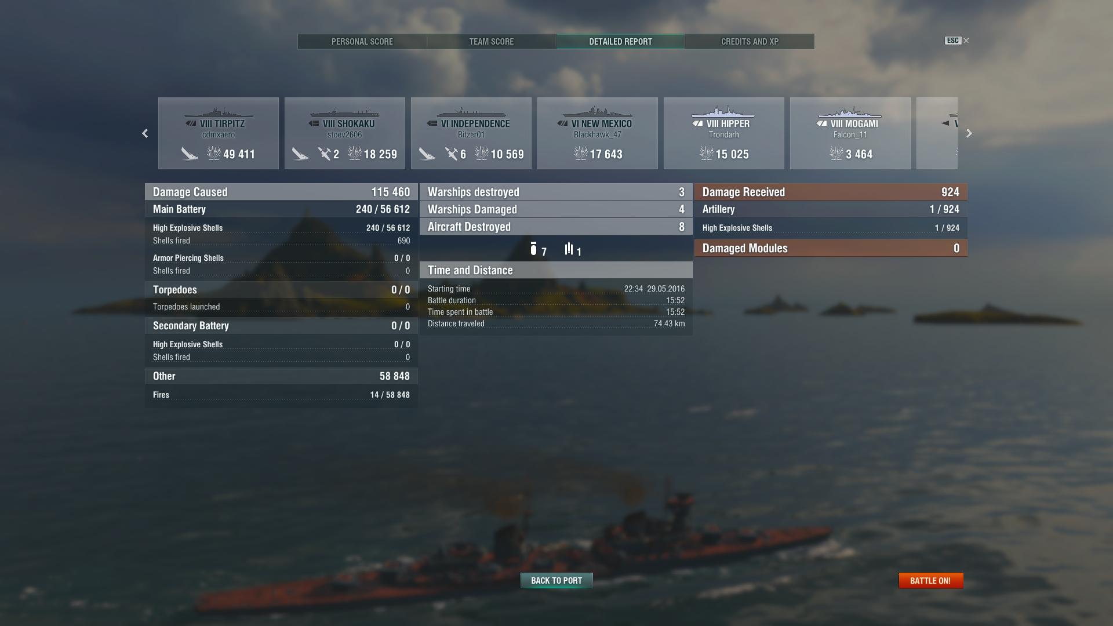The image size is (1113, 626).
Task: Select the VIII Tirpitz ship card
Action: [219, 133]
